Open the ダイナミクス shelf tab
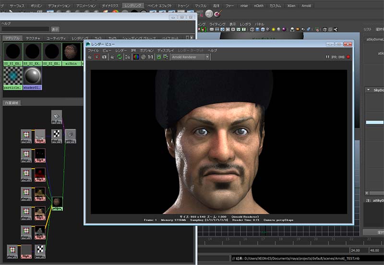The height and width of the screenshot is (265, 384). click(110, 5)
